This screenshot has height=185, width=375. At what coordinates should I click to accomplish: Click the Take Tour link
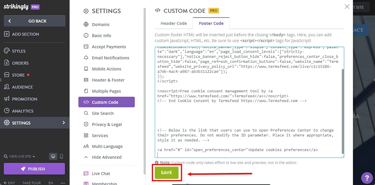click(31, 183)
